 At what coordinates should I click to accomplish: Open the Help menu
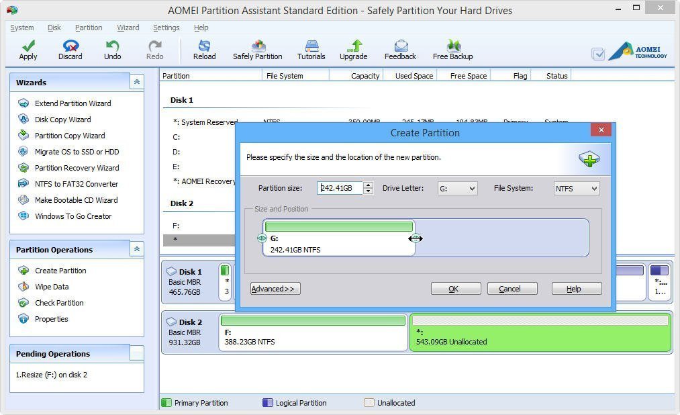point(201,28)
